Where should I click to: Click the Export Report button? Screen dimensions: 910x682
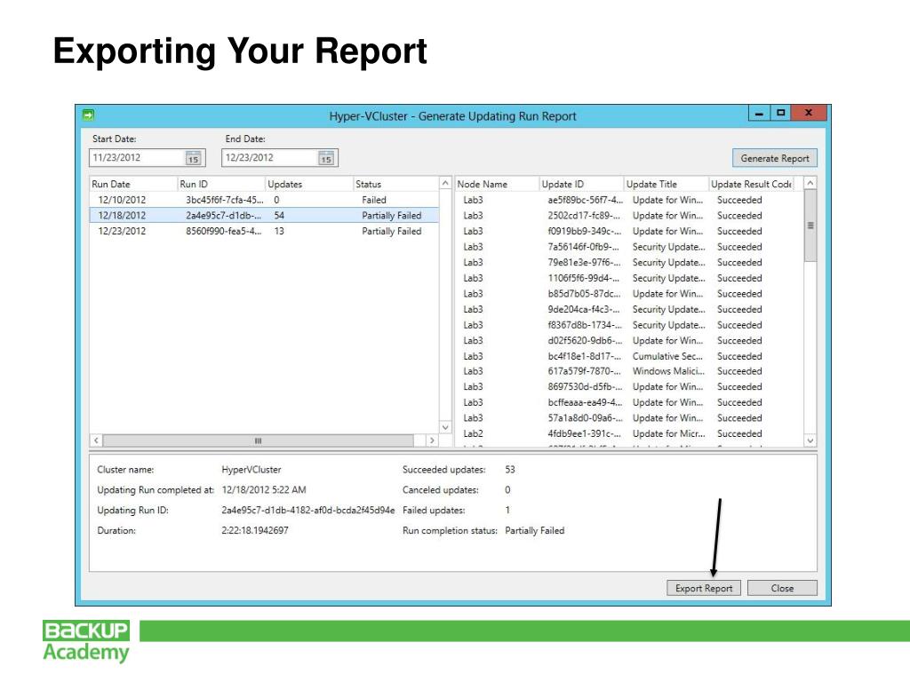pyautogui.click(x=704, y=588)
